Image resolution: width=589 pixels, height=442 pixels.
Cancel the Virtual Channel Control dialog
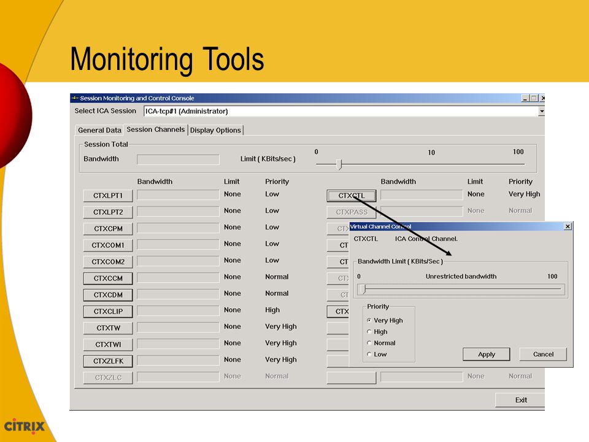click(x=543, y=354)
